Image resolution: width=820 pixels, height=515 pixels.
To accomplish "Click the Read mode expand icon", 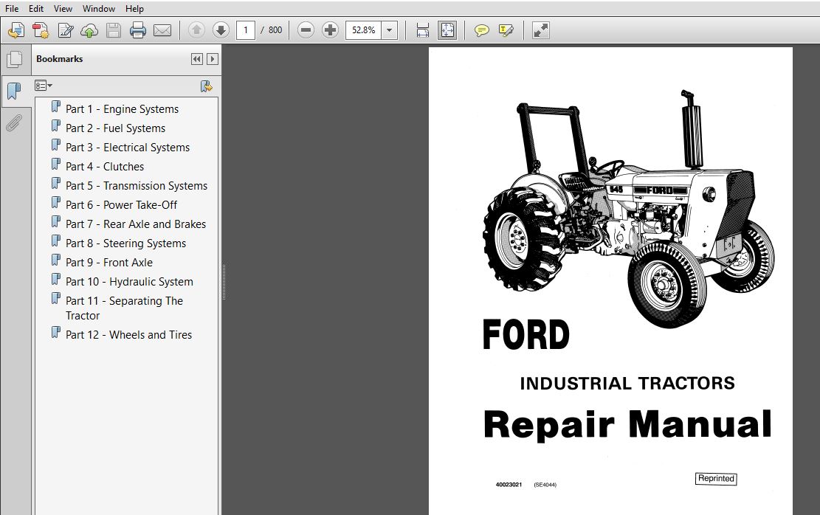I will pyautogui.click(x=540, y=30).
